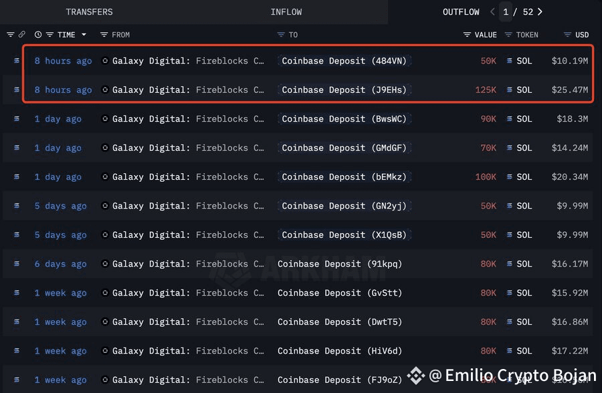602x393 pixels.
Task: Open Coinbase Deposit (bEMkz) address
Action: (344, 177)
